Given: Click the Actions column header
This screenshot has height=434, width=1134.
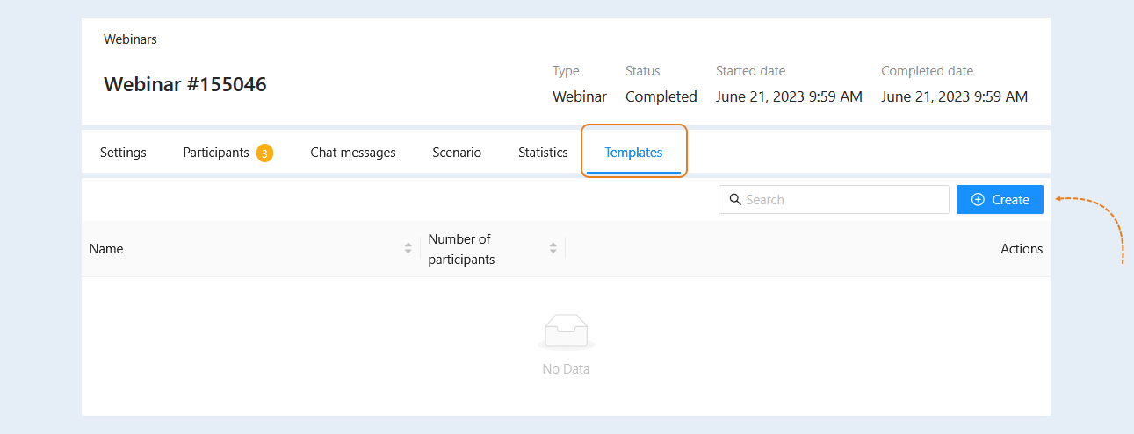Looking at the screenshot, I should (x=1022, y=249).
